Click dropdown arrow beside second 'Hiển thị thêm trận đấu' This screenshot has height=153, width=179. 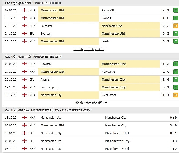pos(106,103)
